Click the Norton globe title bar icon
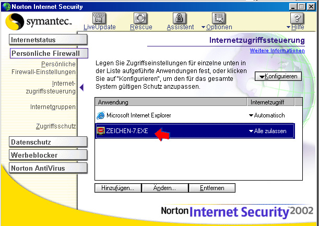Viewport: 319px width, 226px height. 6,6
